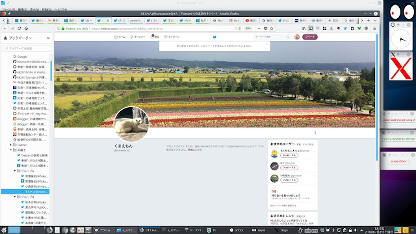Dismiss the notification banner with its X
This screenshot has height=234, width=416.
[x=267, y=44]
